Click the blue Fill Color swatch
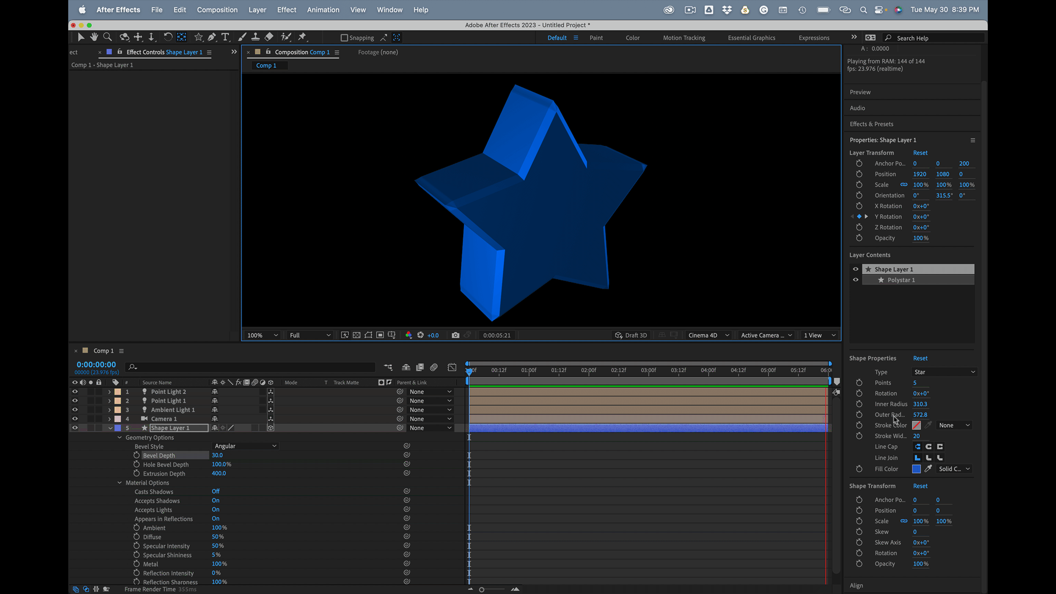 click(916, 469)
